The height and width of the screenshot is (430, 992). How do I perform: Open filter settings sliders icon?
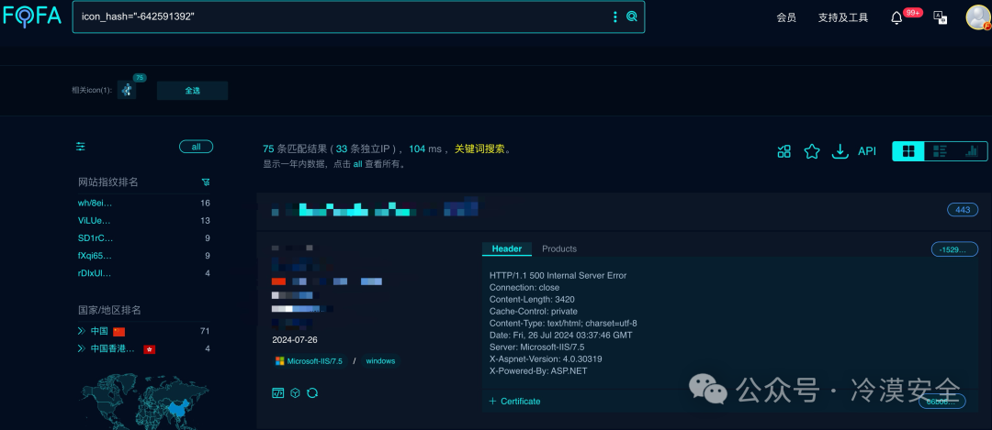click(x=80, y=147)
